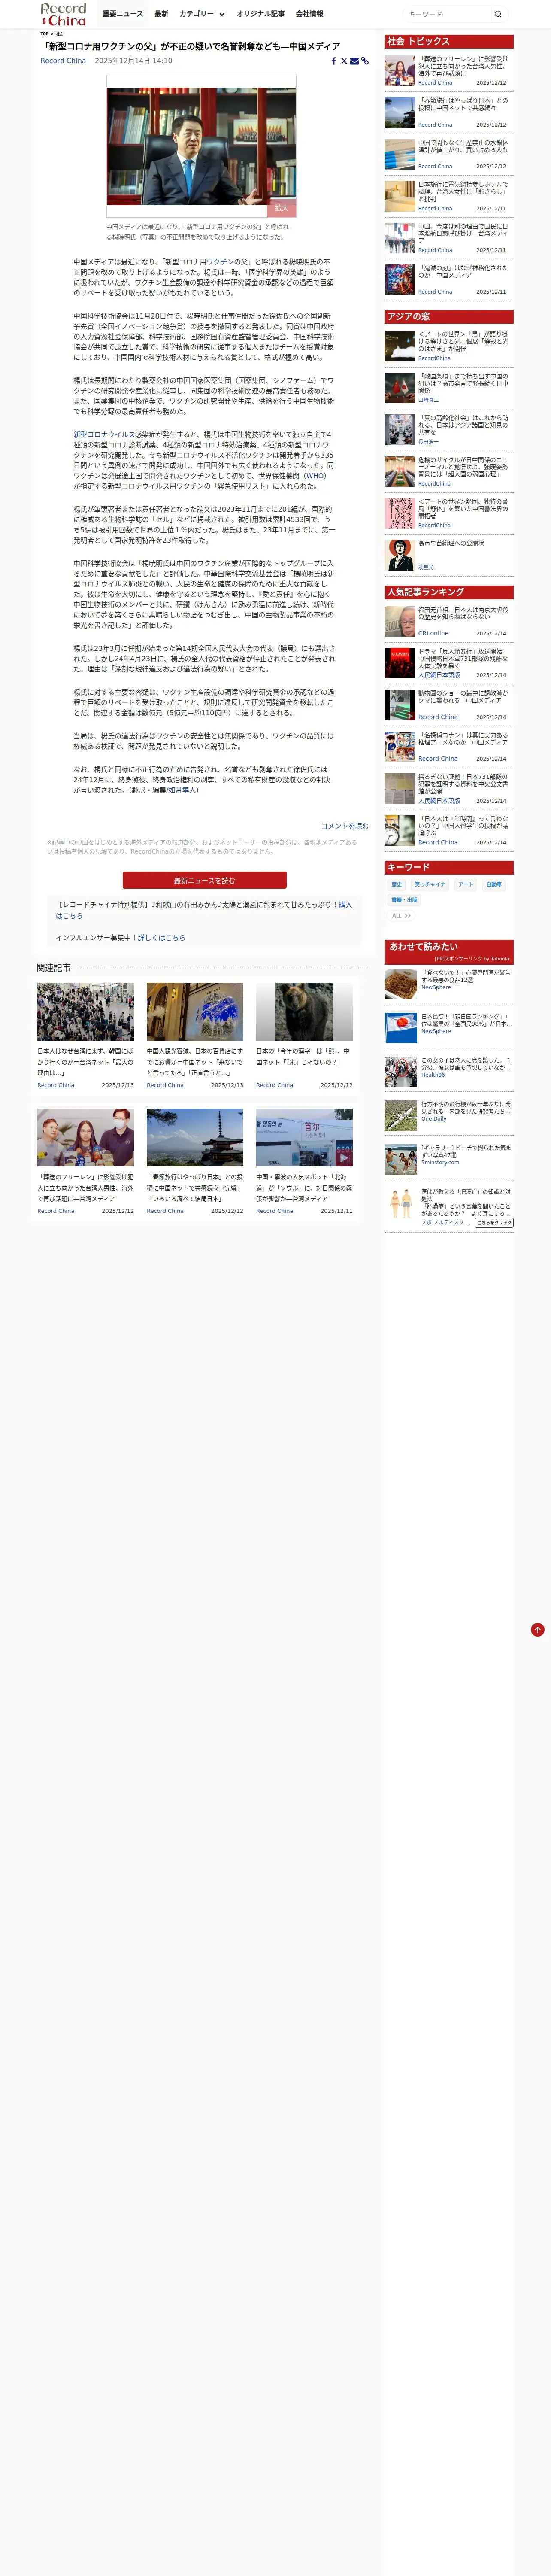Share the article by email icon
551x2576 pixels.
(354, 61)
